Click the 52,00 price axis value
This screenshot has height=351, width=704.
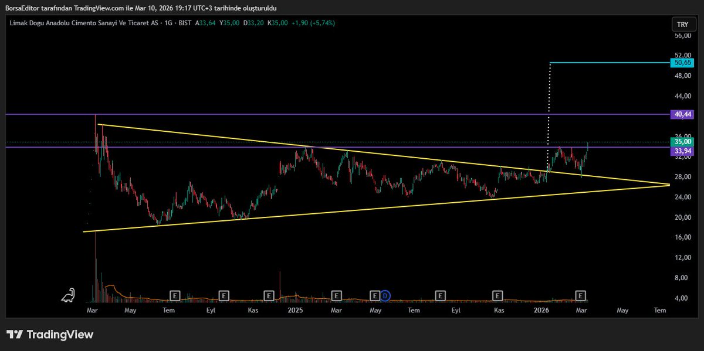(x=682, y=55)
